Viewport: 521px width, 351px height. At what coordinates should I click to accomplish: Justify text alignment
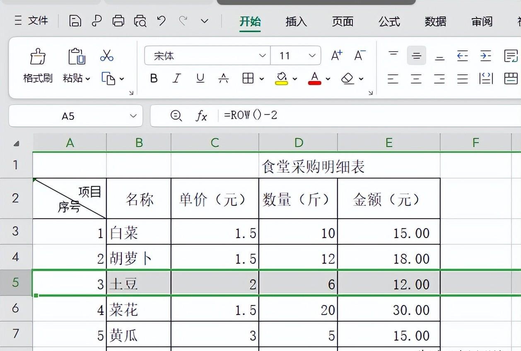click(463, 78)
